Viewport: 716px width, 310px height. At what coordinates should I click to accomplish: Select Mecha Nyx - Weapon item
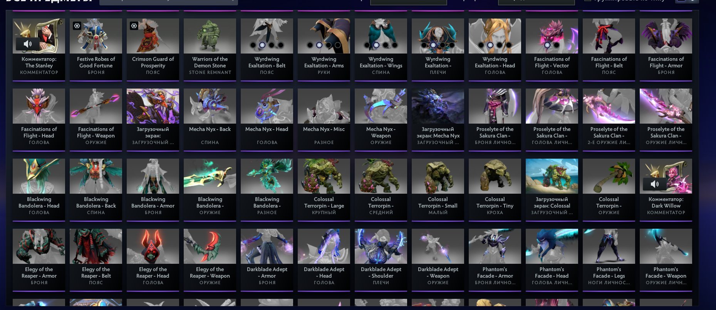pos(381,120)
